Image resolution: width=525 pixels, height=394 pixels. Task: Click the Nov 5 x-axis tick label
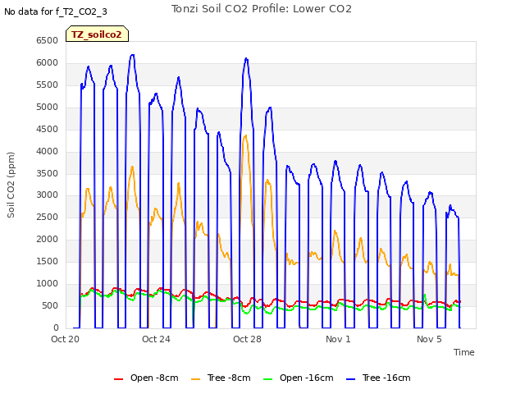coord(429,339)
